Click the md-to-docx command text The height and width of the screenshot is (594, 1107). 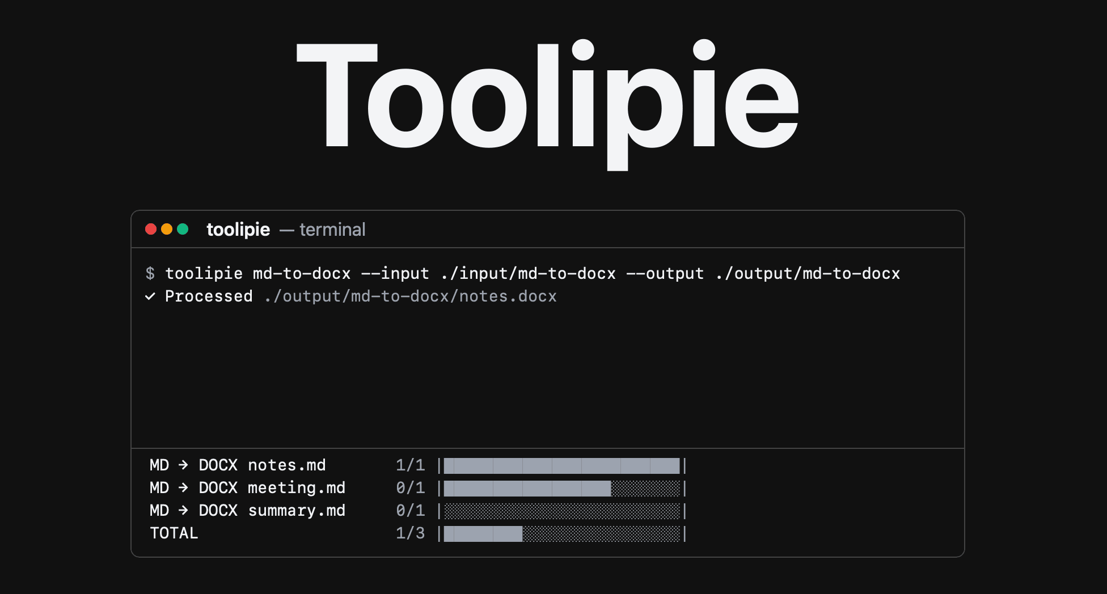tap(301, 273)
